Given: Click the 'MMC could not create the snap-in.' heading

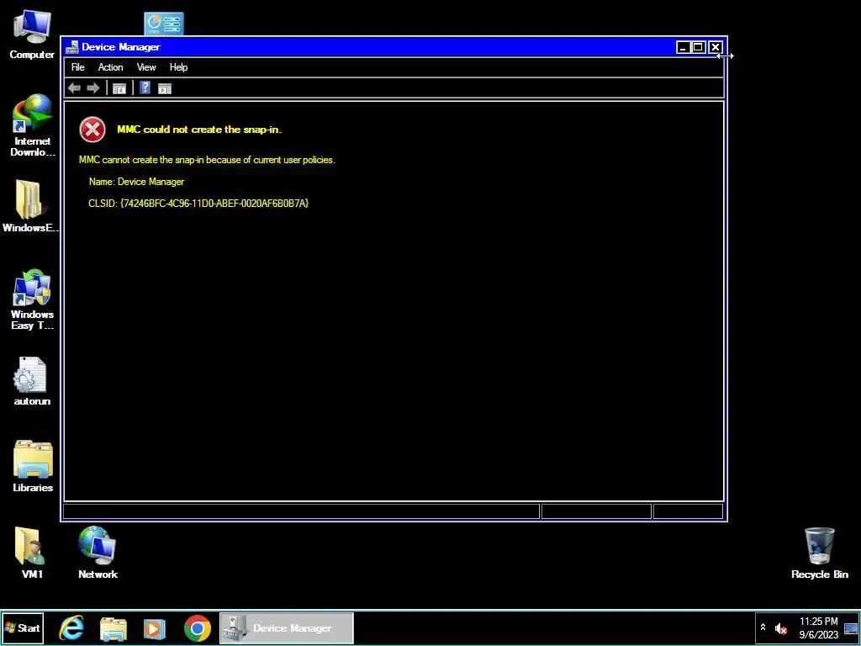Looking at the screenshot, I should pos(199,130).
